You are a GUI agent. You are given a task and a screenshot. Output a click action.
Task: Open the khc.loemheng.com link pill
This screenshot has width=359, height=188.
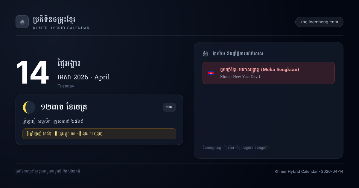[319, 22]
